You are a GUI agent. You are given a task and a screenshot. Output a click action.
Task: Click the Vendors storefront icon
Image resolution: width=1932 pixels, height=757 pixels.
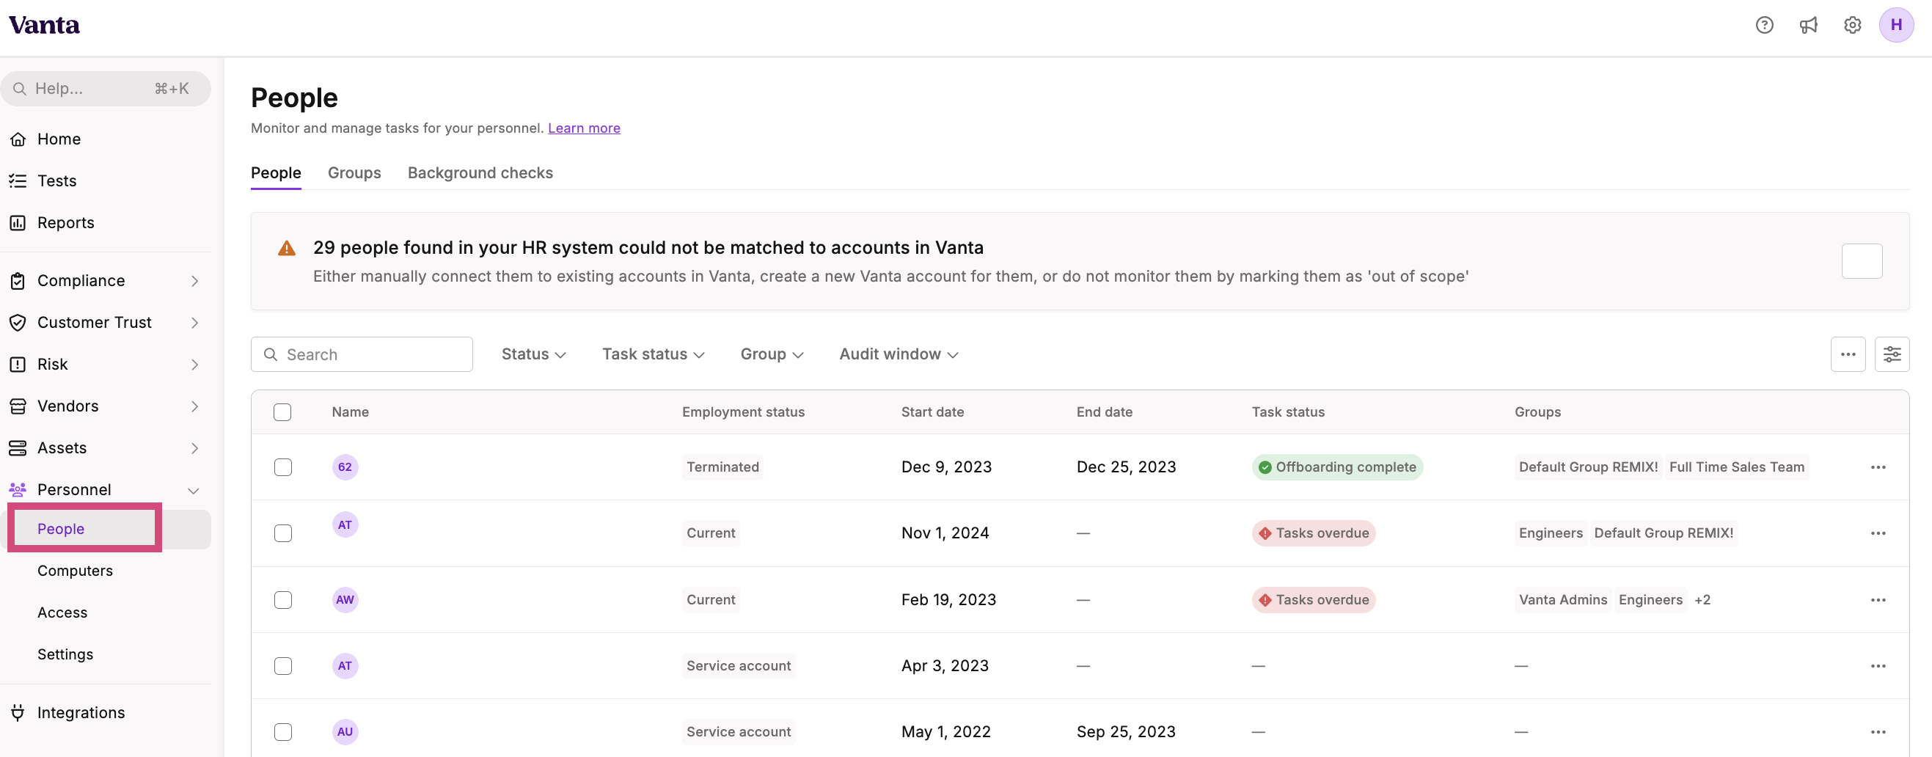pos(18,406)
